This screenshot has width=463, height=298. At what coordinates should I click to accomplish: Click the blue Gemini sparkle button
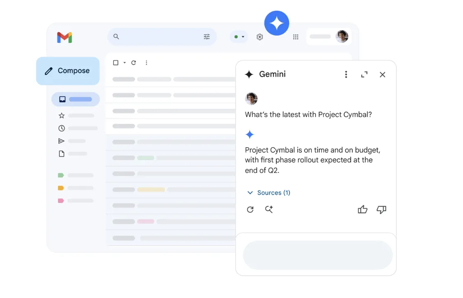(x=276, y=23)
